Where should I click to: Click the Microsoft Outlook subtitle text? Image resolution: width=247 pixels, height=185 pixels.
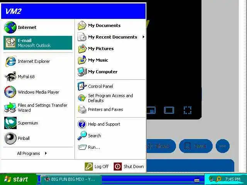point(34,45)
